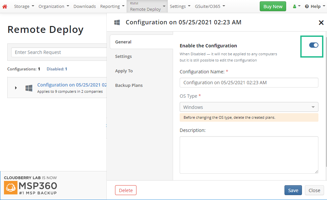The image size is (327, 200).
Task: Toggle the Enable the Configuration switch
Action: click(x=314, y=45)
